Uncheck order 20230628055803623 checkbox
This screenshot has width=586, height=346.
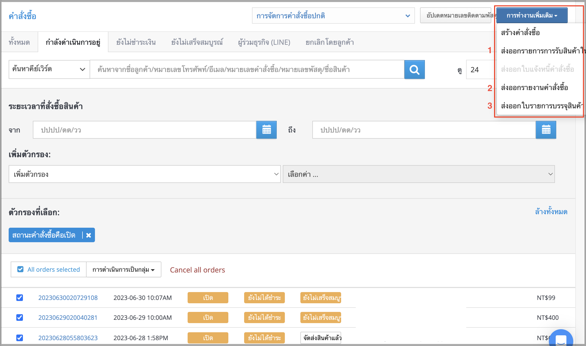(x=20, y=338)
